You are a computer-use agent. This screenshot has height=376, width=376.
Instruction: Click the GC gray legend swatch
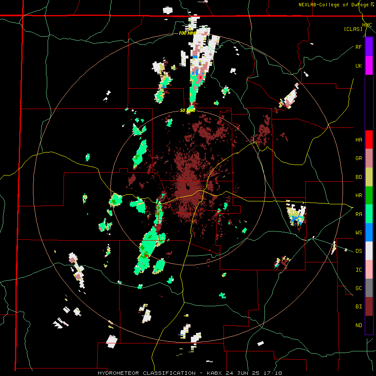click(369, 288)
